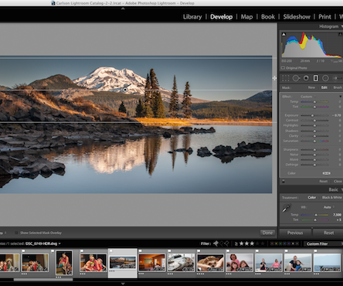Click the Basic panel Temp slider
The image size is (343, 286).
(x=314, y=215)
